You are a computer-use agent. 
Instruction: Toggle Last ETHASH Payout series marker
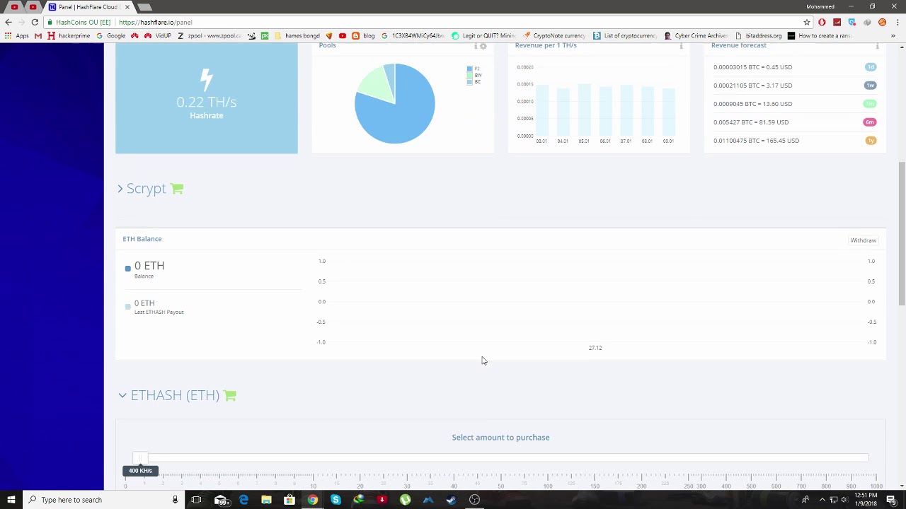[x=128, y=306]
